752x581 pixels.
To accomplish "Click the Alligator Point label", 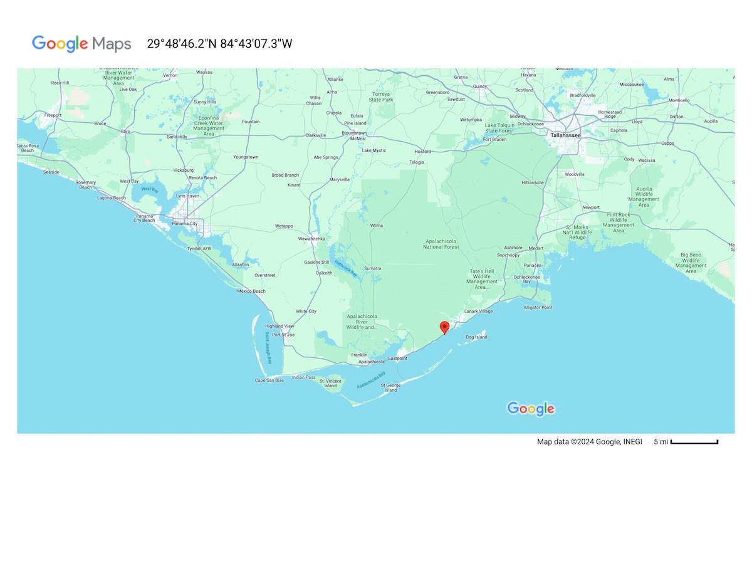I will 538,306.
